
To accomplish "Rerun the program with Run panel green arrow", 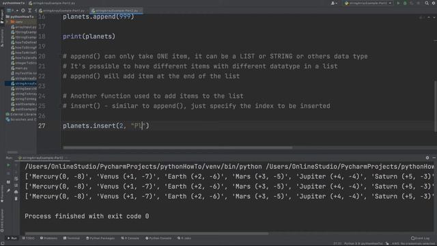I will coord(8,165).
